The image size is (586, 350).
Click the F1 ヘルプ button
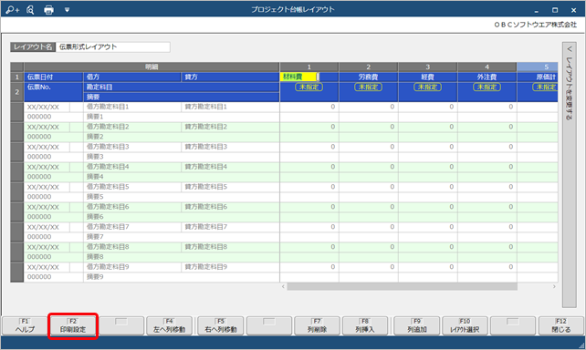click(x=25, y=325)
